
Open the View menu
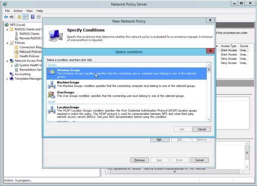(30, 11)
